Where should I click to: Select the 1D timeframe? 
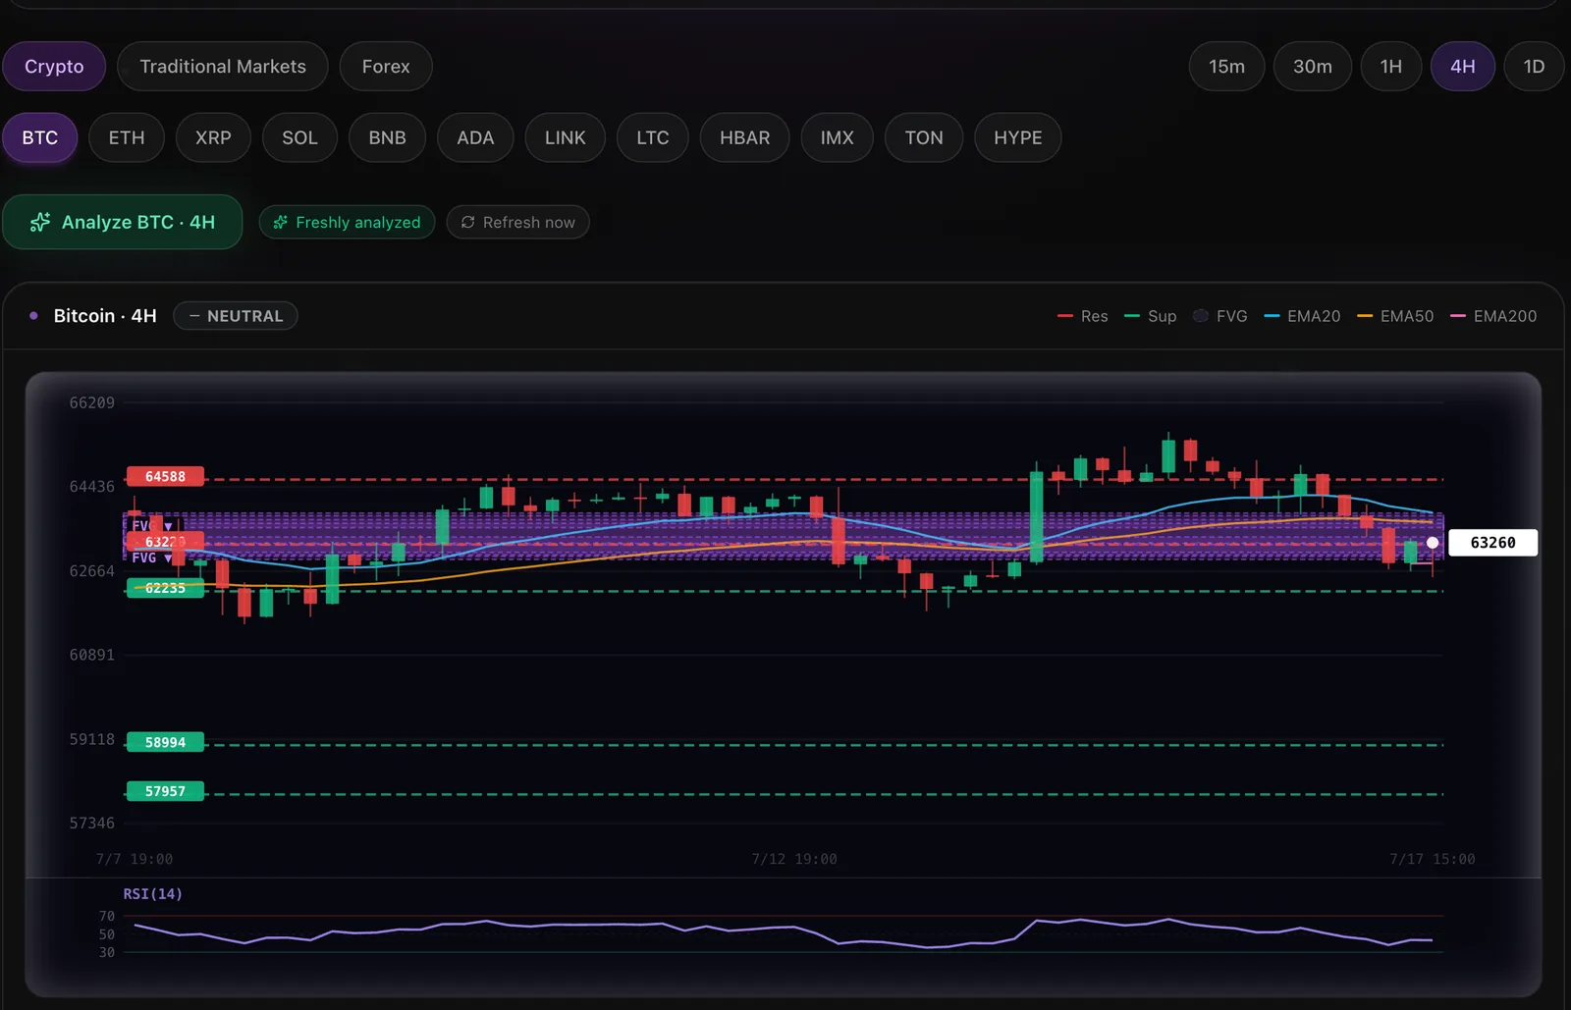[1534, 67]
